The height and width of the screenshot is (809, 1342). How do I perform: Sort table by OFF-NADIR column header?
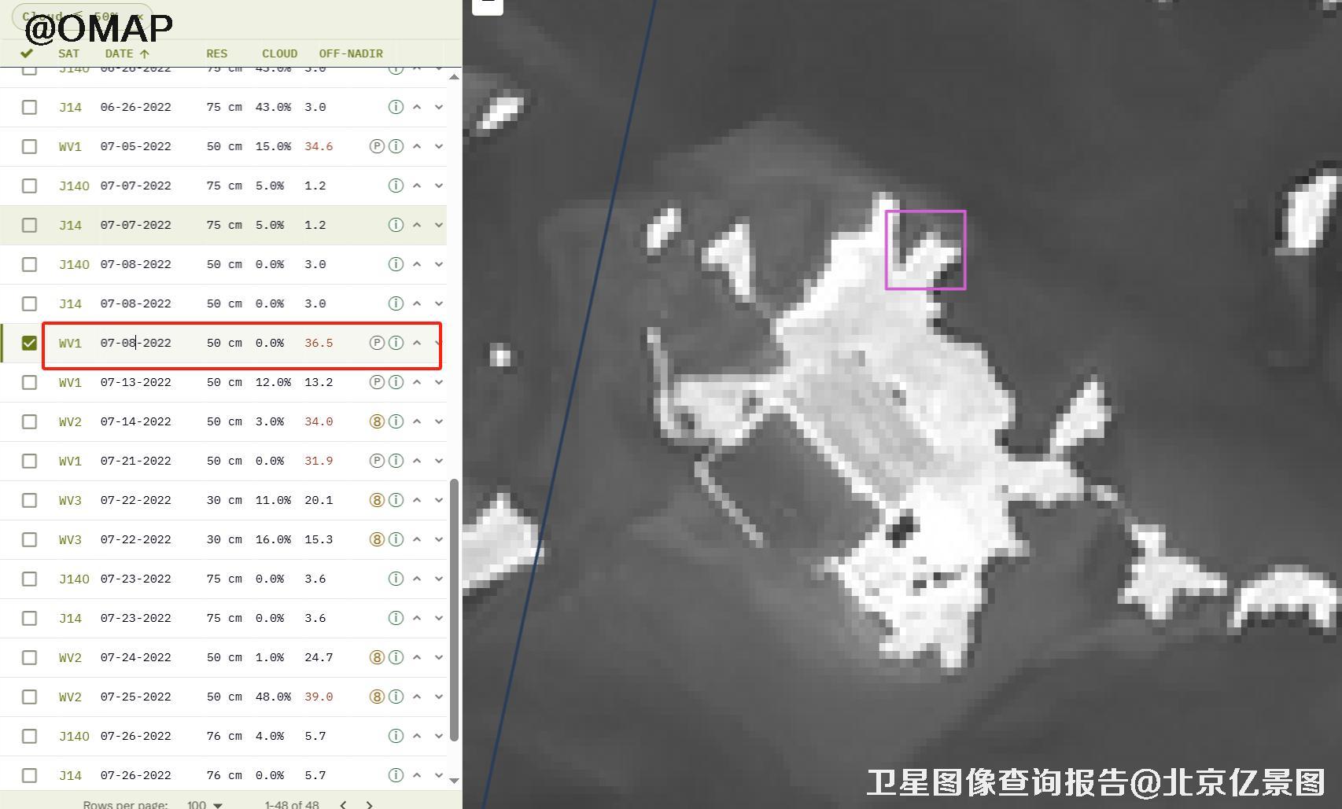pos(351,53)
